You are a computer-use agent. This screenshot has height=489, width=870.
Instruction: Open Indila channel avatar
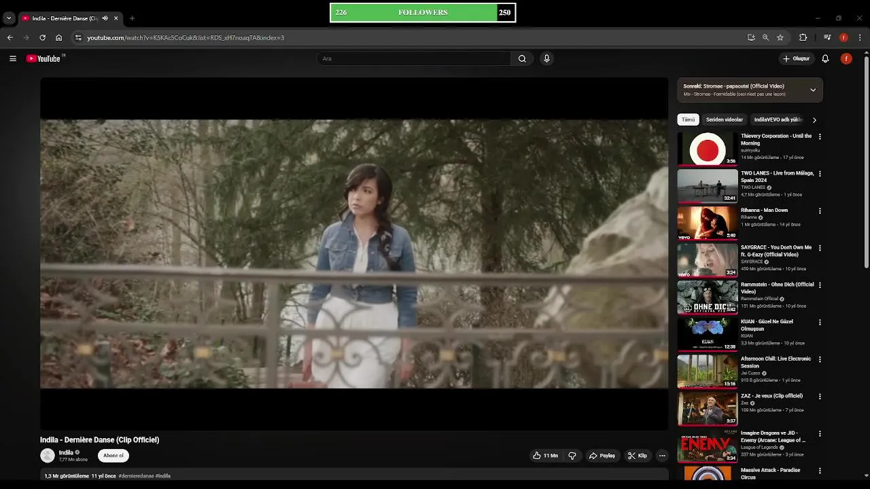click(48, 456)
